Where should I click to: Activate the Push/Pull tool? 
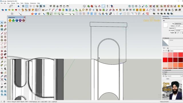[5, 51]
